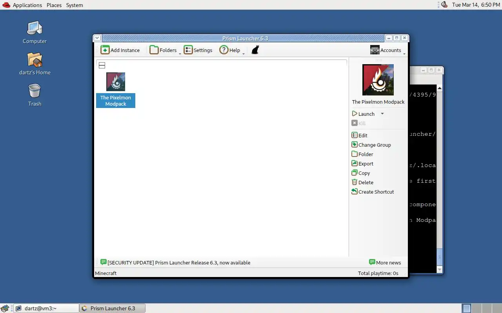Image resolution: width=502 pixels, height=313 pixels.
Task: Open the Help toolbar menu
Action: click(x=232, y=50)
